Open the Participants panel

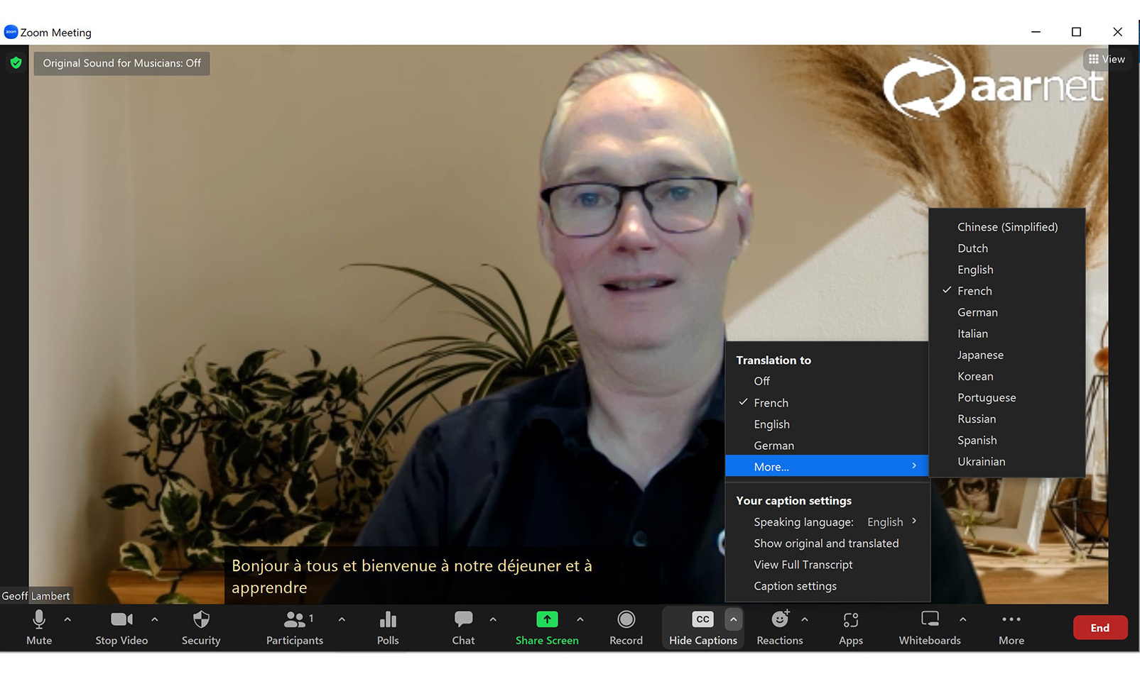tap(293, 627)
